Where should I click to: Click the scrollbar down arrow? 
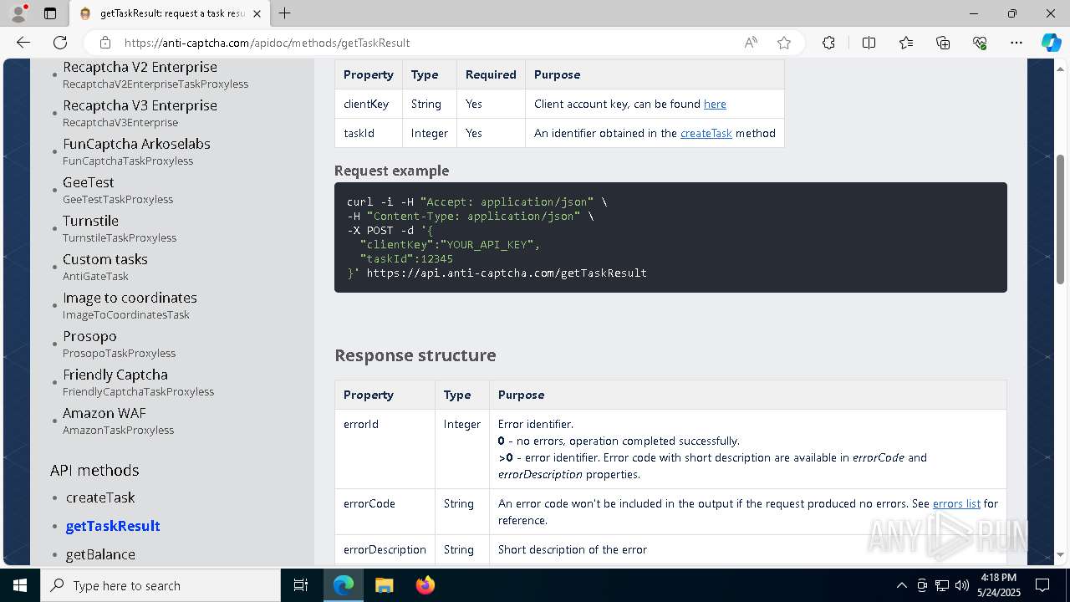point(1061,554)
